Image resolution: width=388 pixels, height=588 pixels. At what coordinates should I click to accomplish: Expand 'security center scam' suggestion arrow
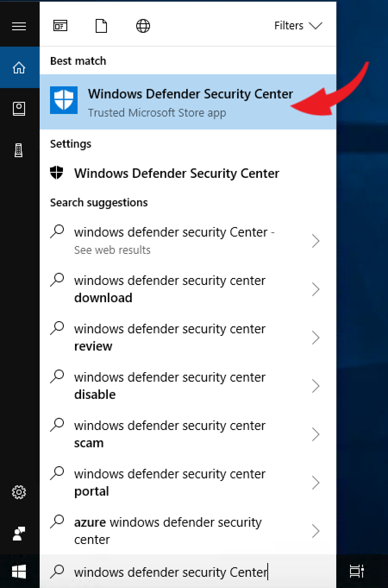(x=316, y=434)
